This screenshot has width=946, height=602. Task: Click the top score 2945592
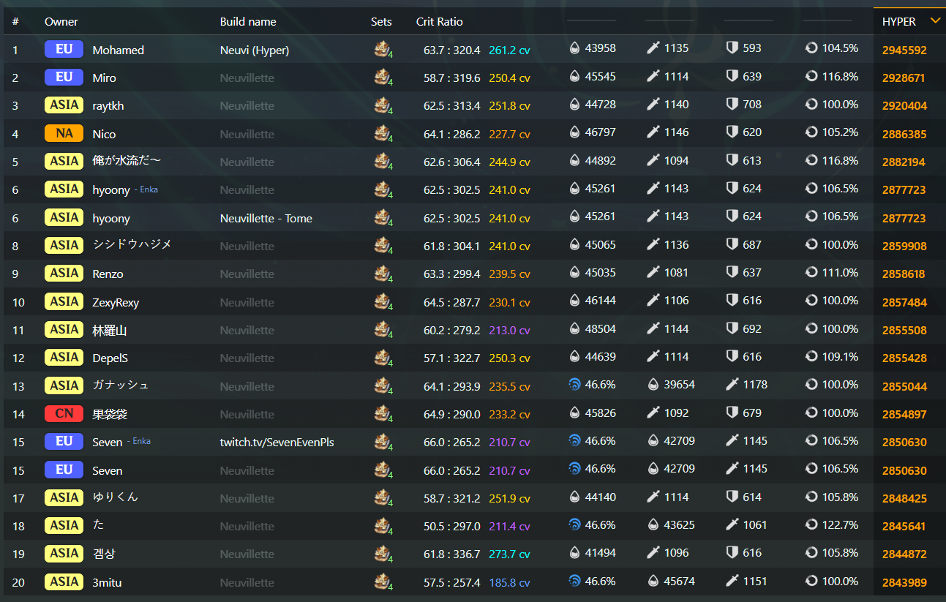point(904,50)
